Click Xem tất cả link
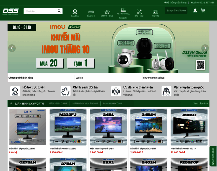 [x=200, y=103]
